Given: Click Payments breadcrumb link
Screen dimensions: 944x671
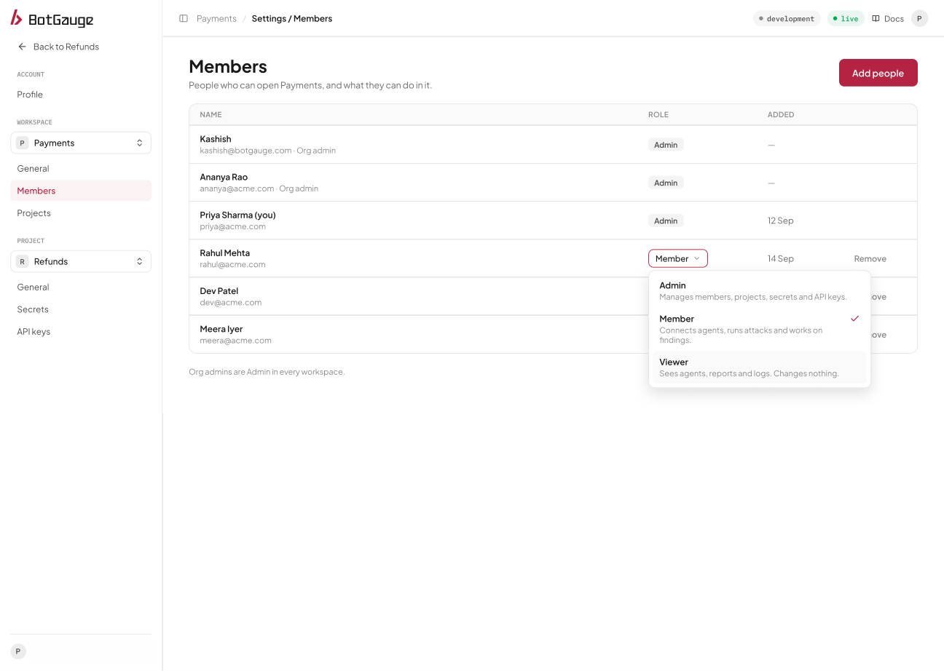Looking at the screenshot, I should point(216,18).
